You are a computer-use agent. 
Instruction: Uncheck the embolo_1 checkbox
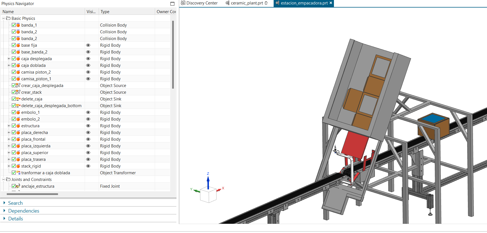point(14,112)
